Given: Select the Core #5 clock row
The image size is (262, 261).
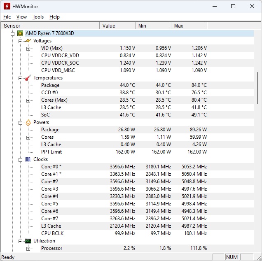Looking at the screenshot, I should click(147, 204).
